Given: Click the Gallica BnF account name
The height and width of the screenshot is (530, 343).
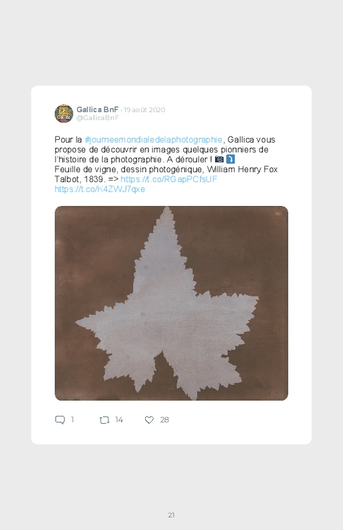Looking at the screenshot, I should (98, 110).
